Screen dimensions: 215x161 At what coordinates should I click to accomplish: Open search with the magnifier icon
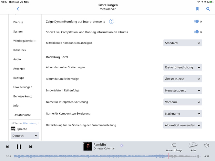click(x=208, y=9)
